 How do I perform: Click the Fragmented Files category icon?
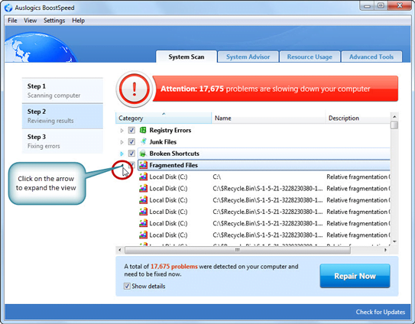pos(143,165)
